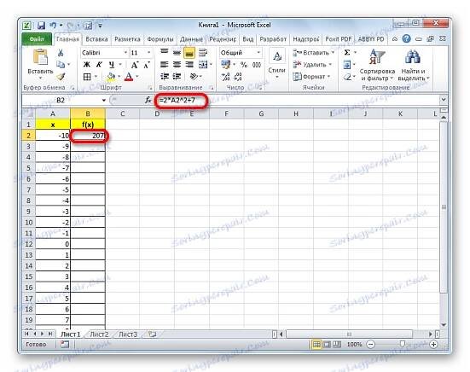Image resolution: width=470 pixels, height=372 pixels.
Task: Open the font size 11 dropdown
Action: 148,53
